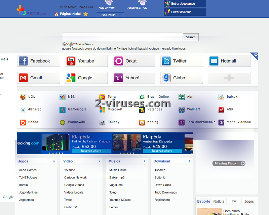
Task: Open the Baixar mp3 link
Action: pos(117,178)
